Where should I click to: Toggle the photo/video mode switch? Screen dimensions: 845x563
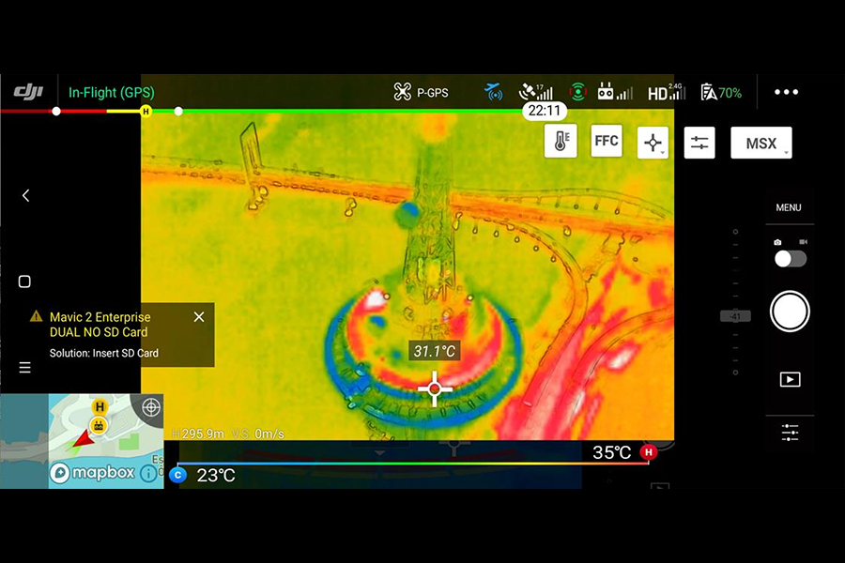(x=790, y=259)
